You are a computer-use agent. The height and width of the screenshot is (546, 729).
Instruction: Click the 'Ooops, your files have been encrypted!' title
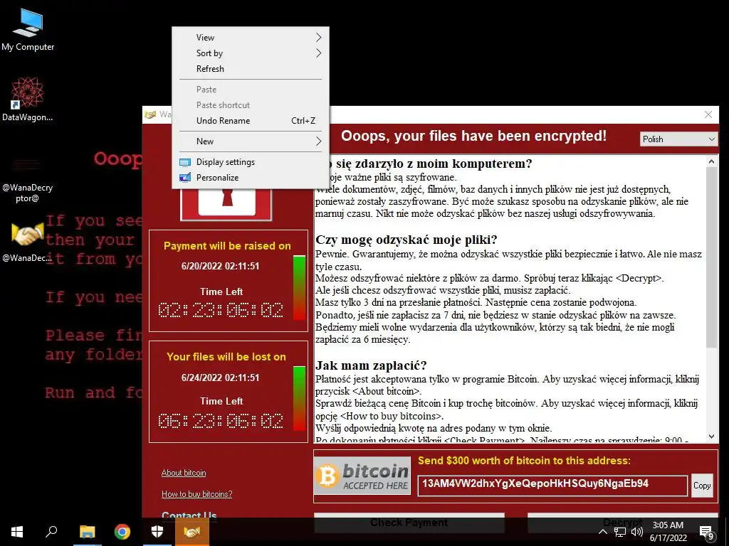pos(473,136)
